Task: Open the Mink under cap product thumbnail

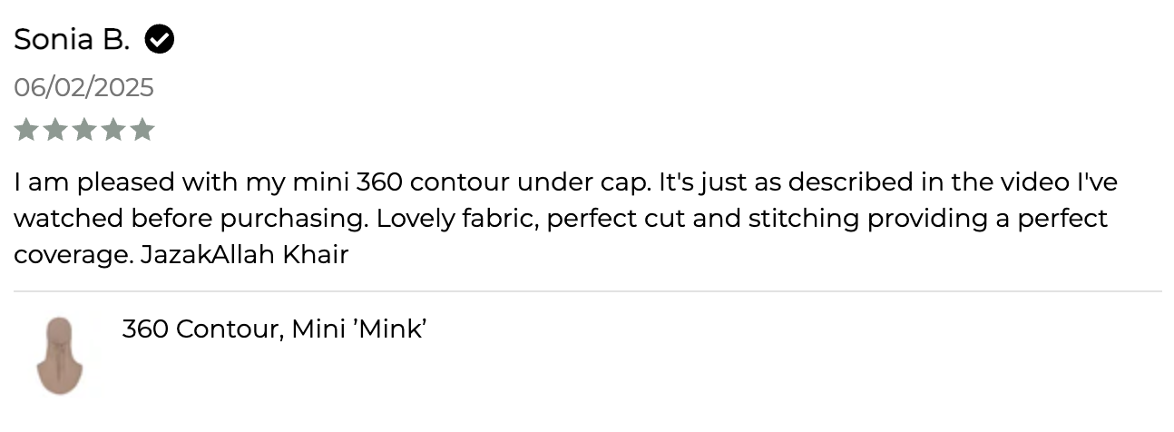Action: 59,356
